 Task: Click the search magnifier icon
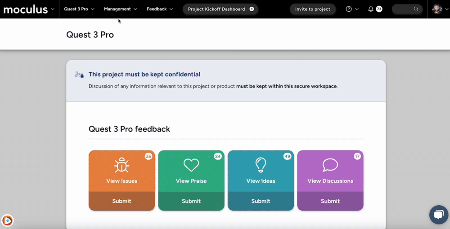pyautogui.click(x=416, y=9)
